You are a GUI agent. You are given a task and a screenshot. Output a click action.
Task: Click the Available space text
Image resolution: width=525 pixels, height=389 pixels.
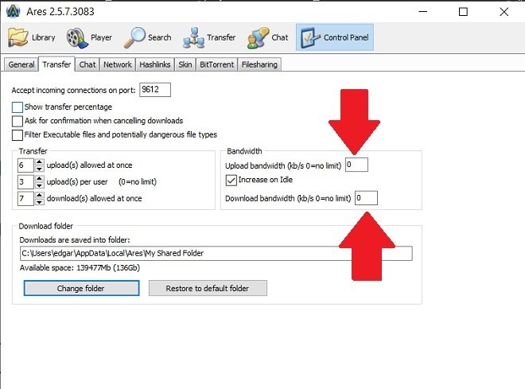(x=80, y=268)
